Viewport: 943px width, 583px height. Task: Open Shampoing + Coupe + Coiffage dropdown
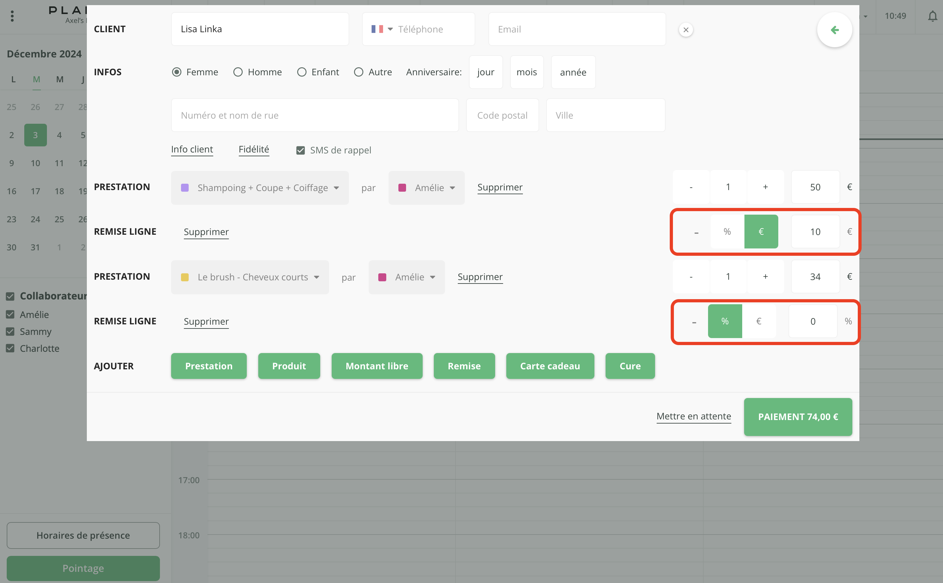click(260, 188)
